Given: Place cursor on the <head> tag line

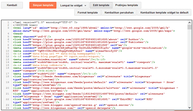Looking at the screenshot, I should pyautogui.click(x=18, y=34).
